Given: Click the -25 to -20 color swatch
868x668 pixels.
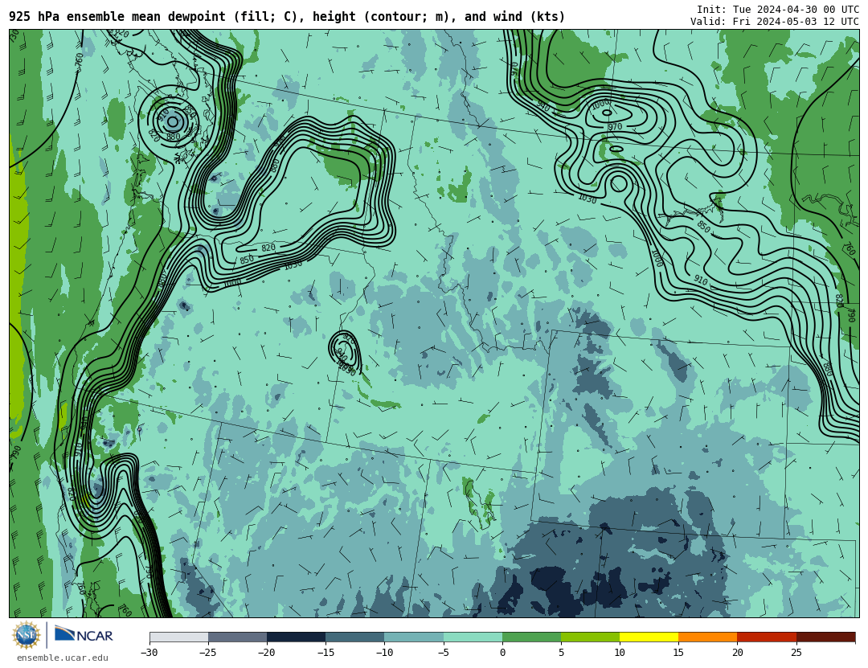Looking at the screenshot, I should coord(237,637).
